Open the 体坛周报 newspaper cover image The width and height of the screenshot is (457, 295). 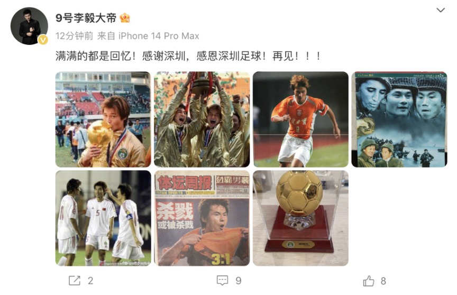pyautogui.click(x=202, y=218)
